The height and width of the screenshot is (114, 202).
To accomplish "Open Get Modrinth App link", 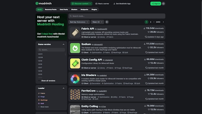I will click(122, 4).
